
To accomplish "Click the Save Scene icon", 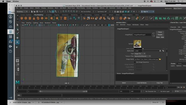I will 37,12.
